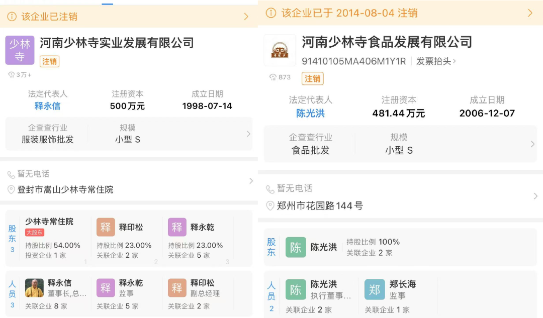The width and height of the screenshot is (543, 318).
Task: Tap registered capital 481.44万元
Action: coord(399,113)
